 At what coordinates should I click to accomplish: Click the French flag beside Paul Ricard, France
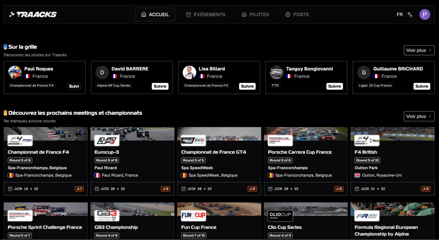(97, 175)
